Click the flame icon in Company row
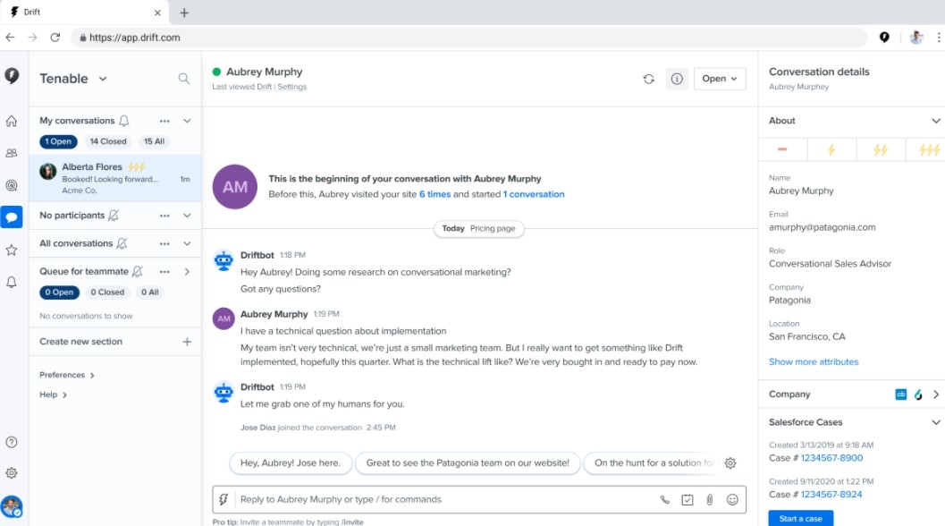 coord(918,394)
